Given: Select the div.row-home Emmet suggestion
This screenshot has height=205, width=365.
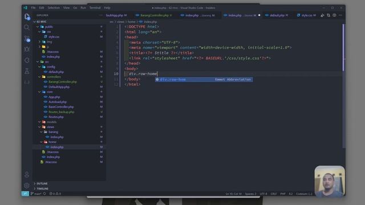Looking at the screenshot, I should pos(204,80).
